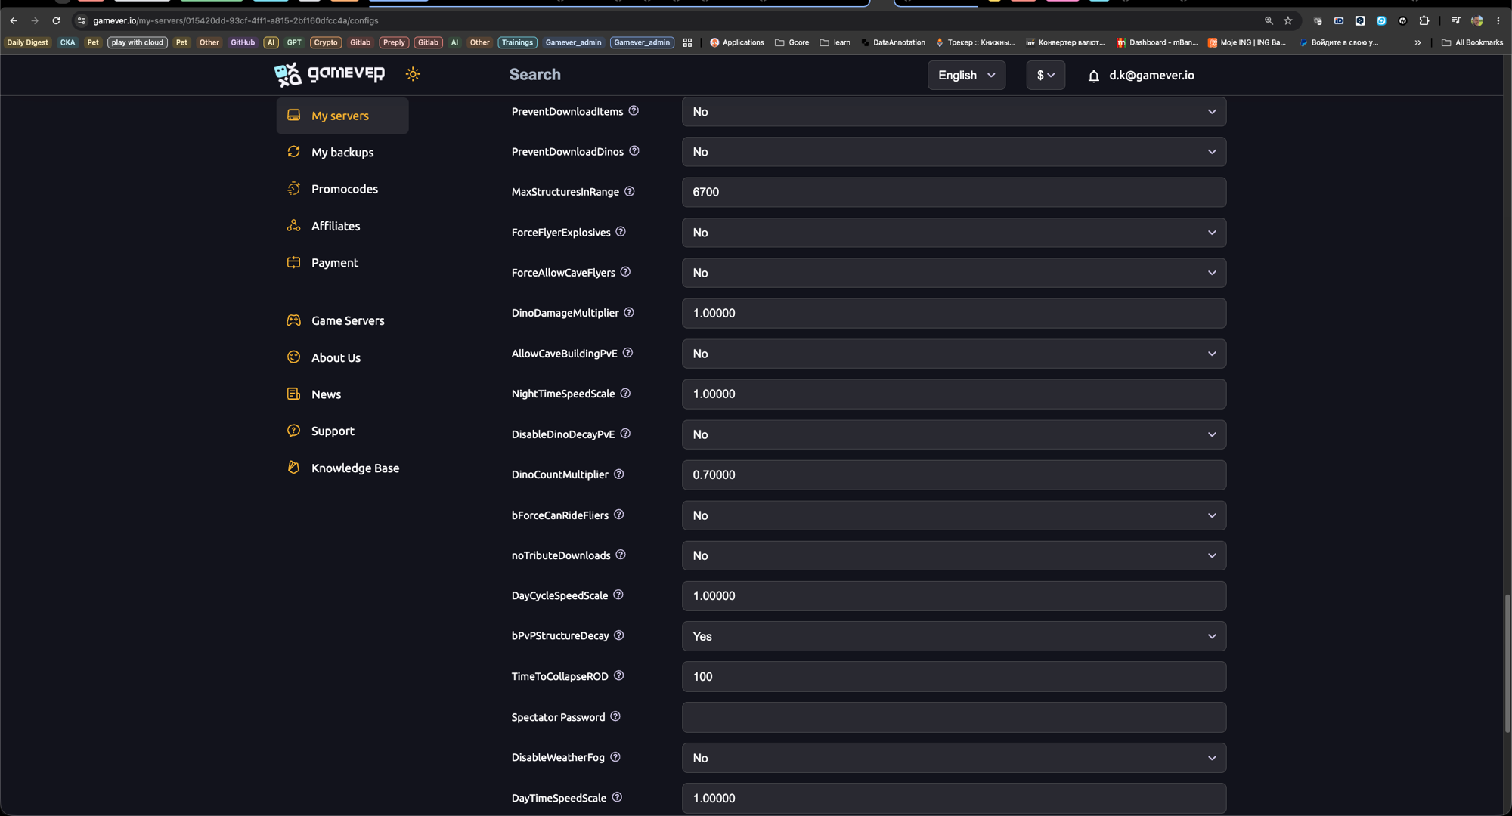Screen dimensions: 1512x816
Task: Show help for TimeToCollapseROD setting
Action: [x=619, y=676]
